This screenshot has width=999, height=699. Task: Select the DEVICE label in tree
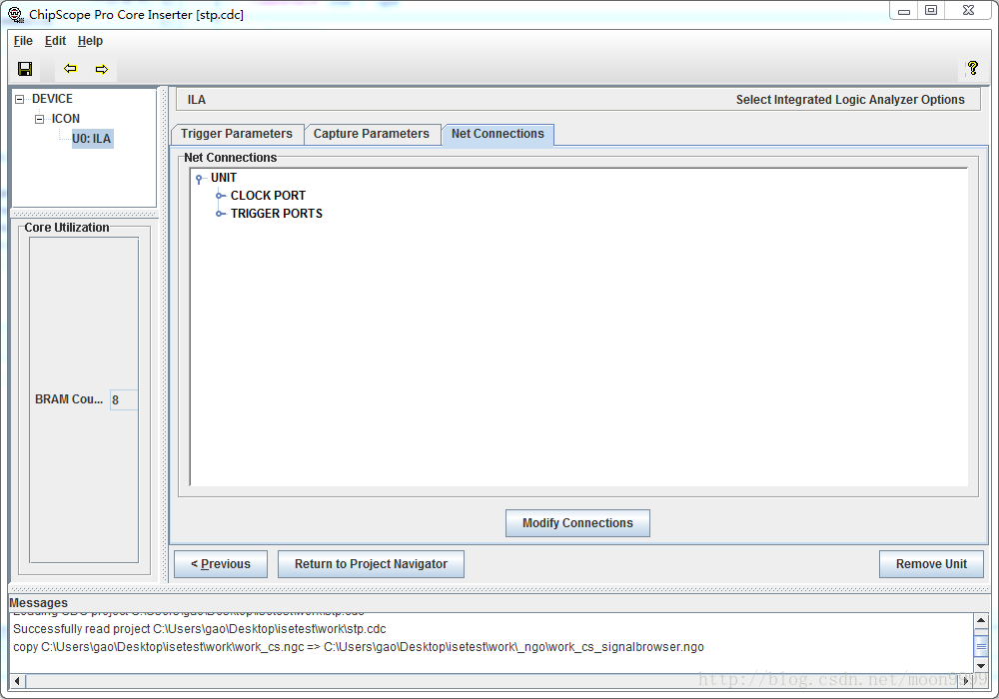(52, 99)
